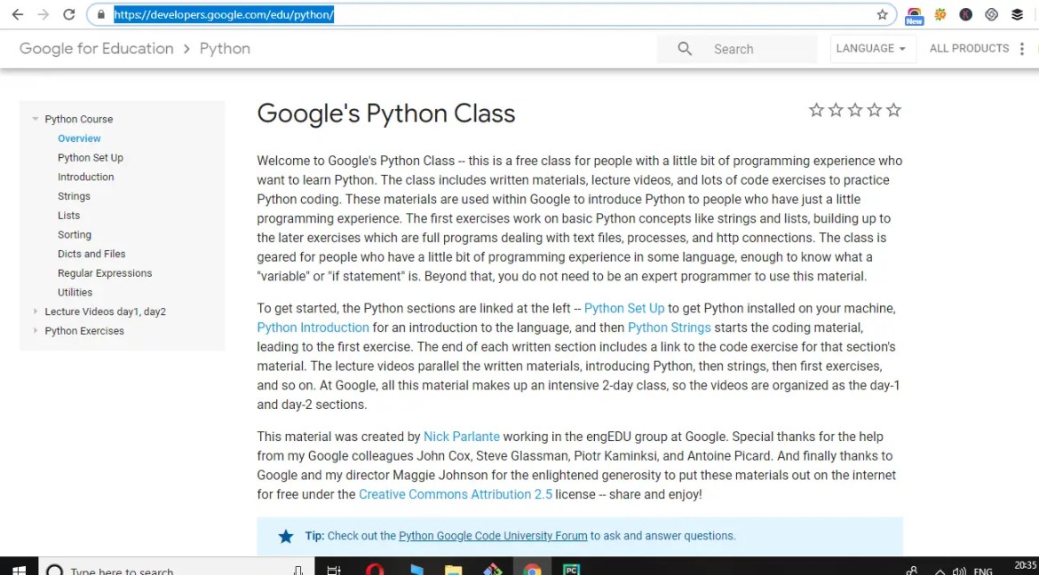The width and height of the screenshot is (1039, 575).
Task: Follow the Python Strings paragraph link
Action: [x=670, y=327]
